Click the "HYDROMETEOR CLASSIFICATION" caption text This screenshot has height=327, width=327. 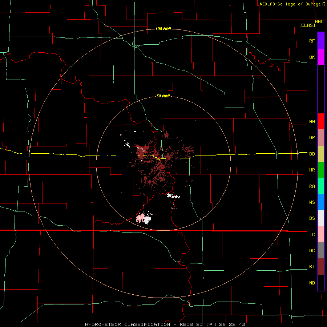(128, 324)
